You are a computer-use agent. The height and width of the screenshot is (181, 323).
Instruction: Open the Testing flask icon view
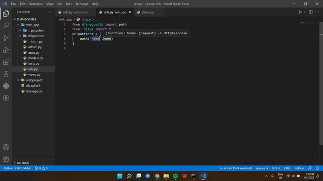pyautogui.click(x=6, y=74)
